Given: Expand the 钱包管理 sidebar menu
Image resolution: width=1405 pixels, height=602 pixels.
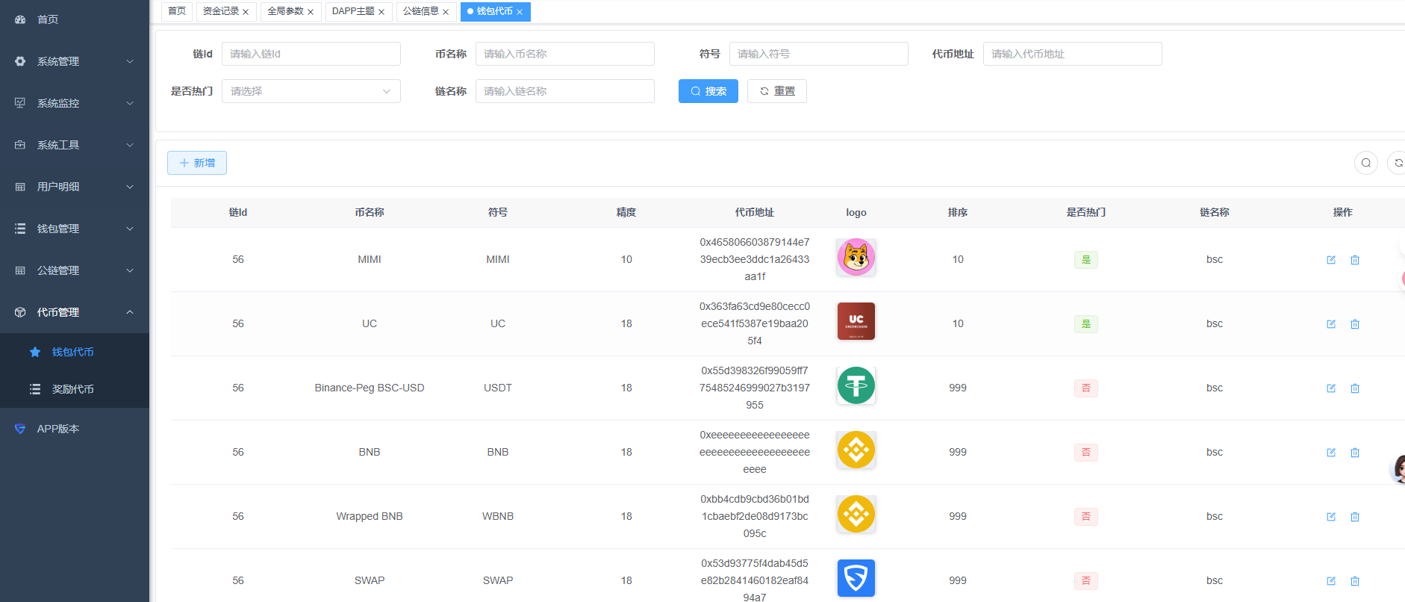Looking at the screenshot, I should click(75, 229).
